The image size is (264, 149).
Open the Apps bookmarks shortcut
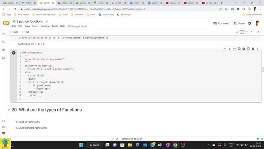click(x=7, y=15)
